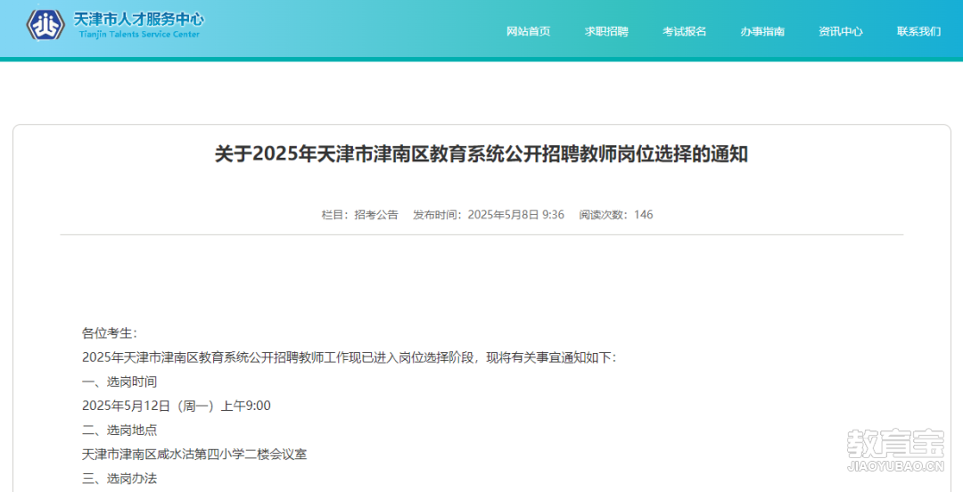Click the article title 关于2025年天津市津南区教育系统公开招聘教师岗位选择的通知
The image size is (963, 492).
[x=481, y=153]
